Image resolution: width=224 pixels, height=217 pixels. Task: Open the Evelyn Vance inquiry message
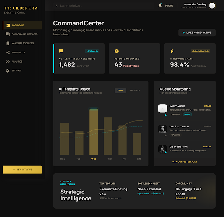190,110
